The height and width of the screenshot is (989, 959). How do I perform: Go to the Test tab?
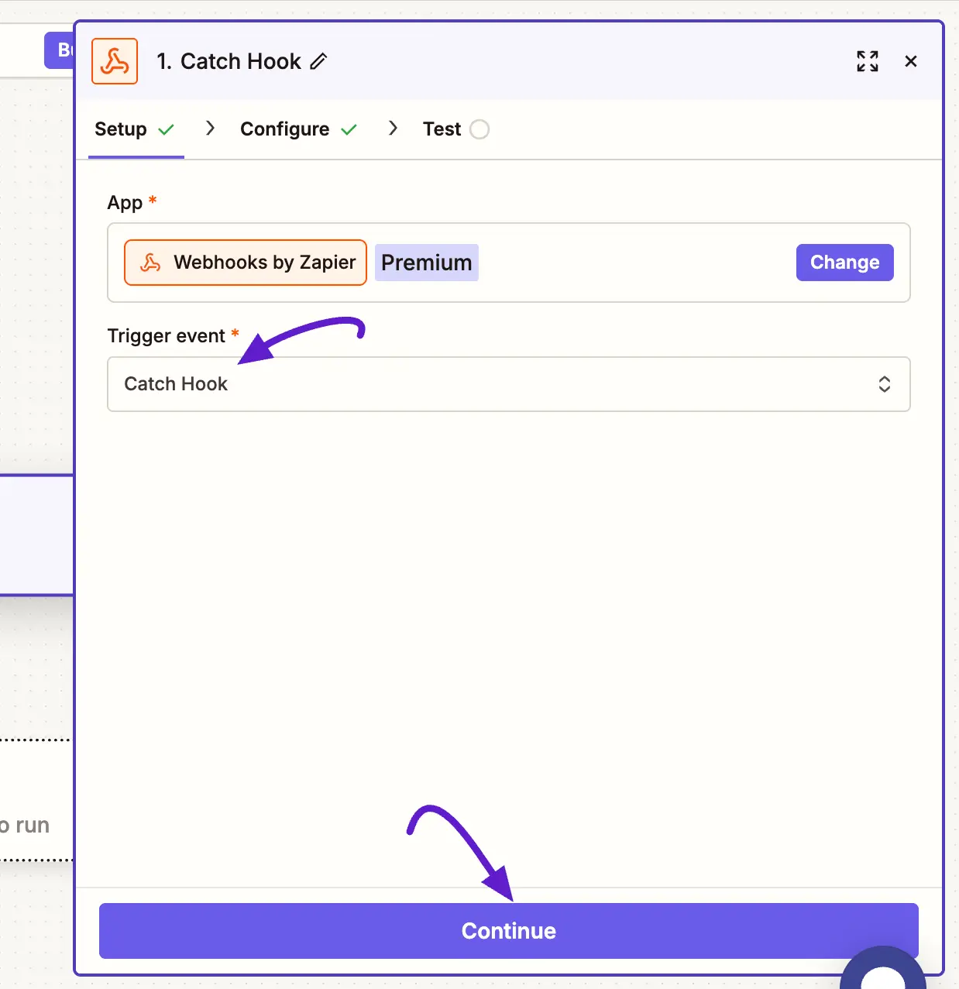[x=455, y=129]
